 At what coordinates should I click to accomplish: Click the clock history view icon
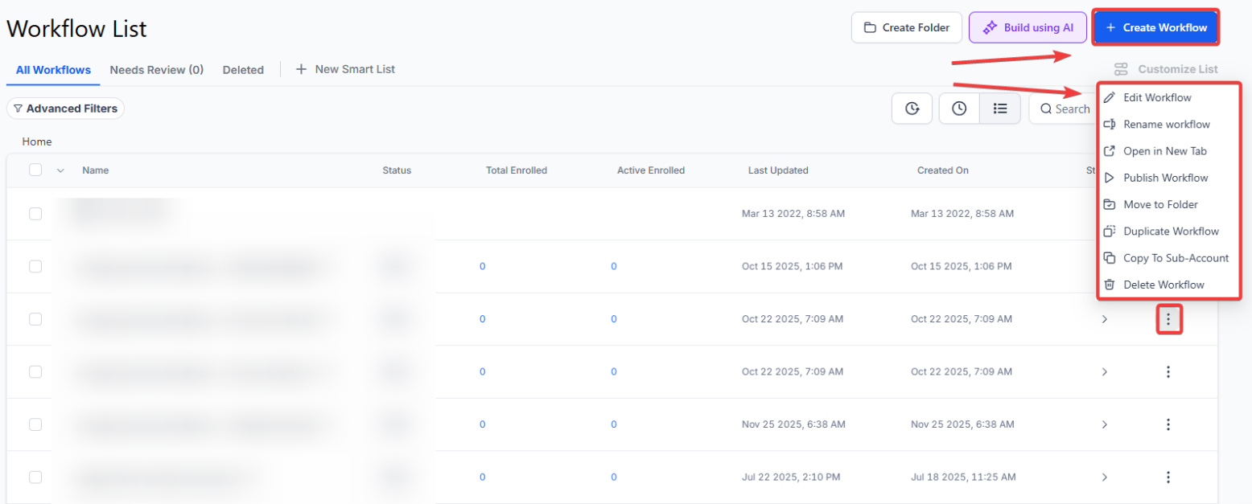pos(959,109)
